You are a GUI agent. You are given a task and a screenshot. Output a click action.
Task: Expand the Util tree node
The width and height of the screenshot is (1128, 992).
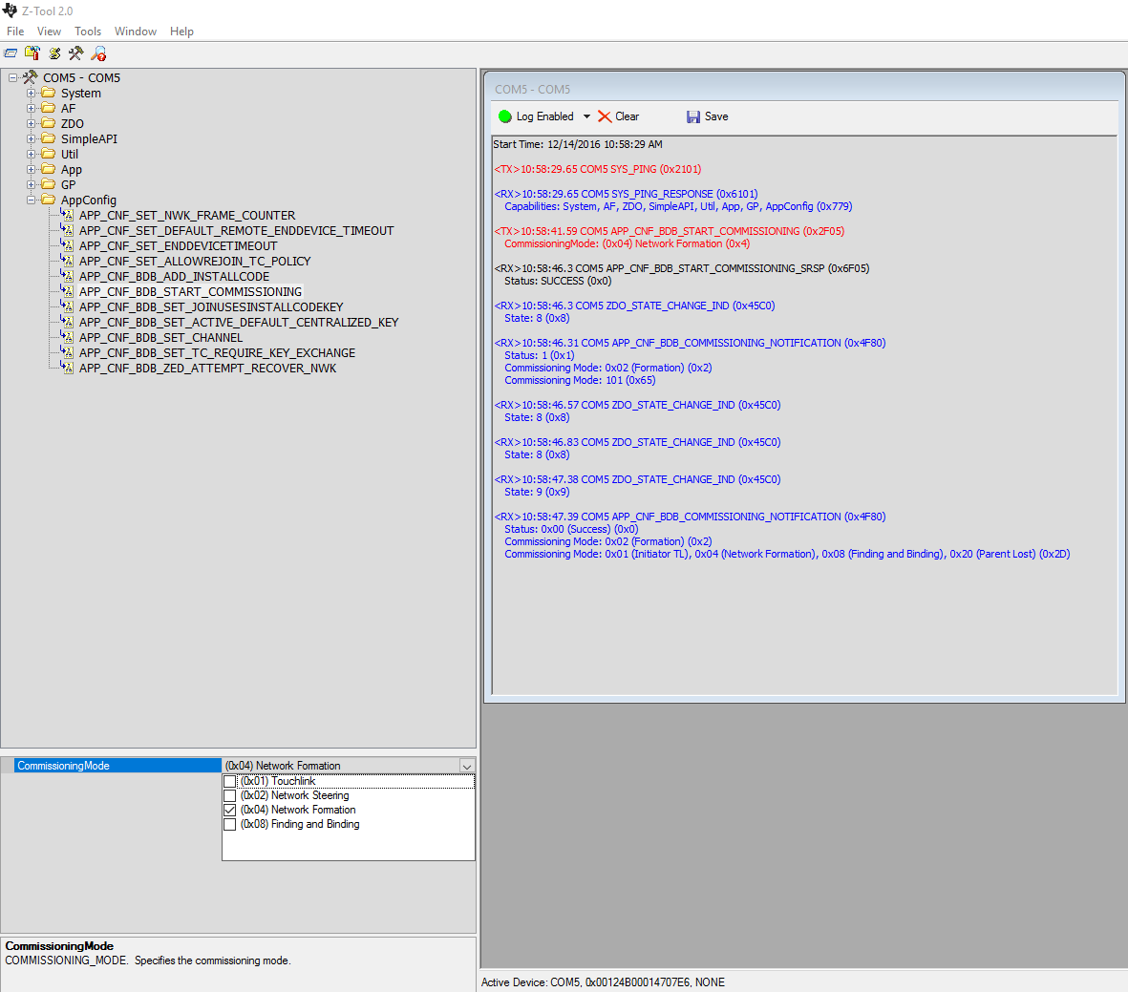click(31, 154)
